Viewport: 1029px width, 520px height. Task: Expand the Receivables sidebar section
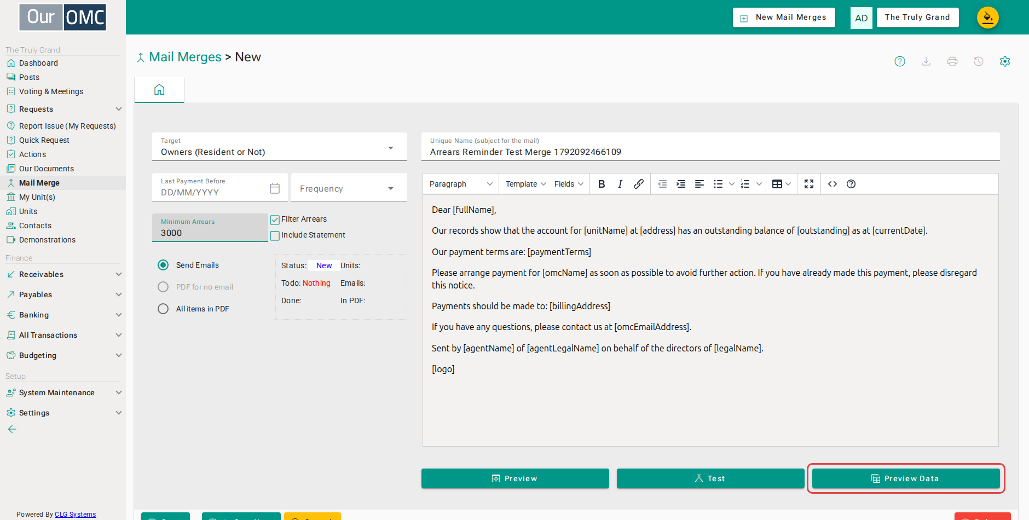[x=63, y=274]
